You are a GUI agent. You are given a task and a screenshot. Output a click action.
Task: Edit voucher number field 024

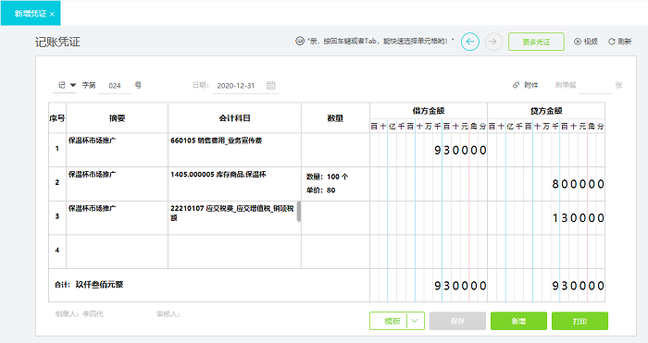pyautogui.click(x=115, y=86)
